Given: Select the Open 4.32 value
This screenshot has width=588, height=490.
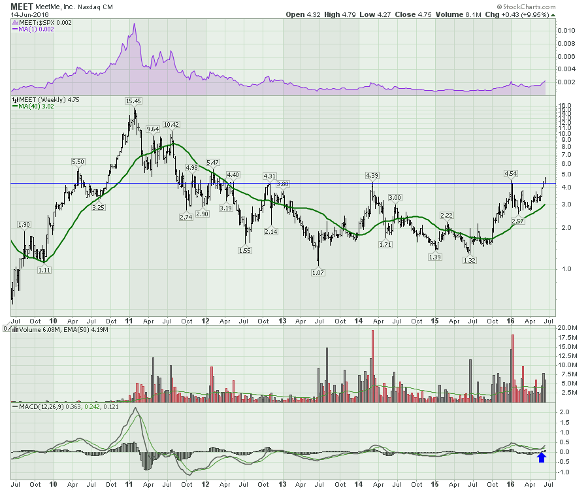Looking at the screenshot, I should tap(303, 14).
